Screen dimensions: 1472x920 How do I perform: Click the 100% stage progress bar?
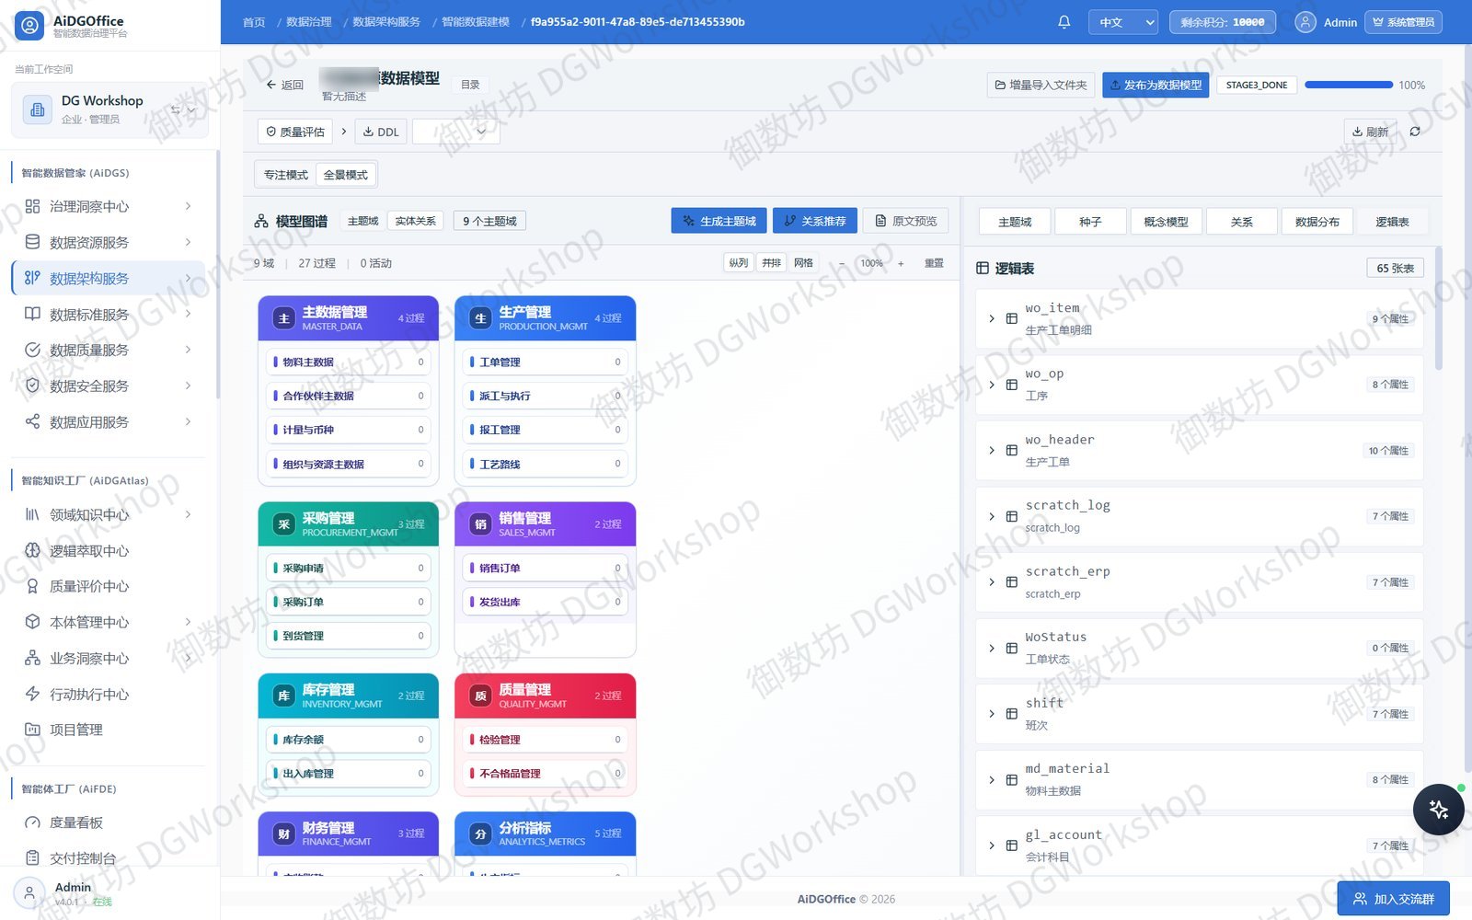click(1349, 85)
